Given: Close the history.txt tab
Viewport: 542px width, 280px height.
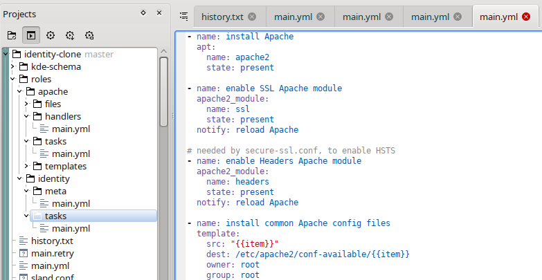Looking at the screenshot, I should pyautogui.click(x=253, y=17).
